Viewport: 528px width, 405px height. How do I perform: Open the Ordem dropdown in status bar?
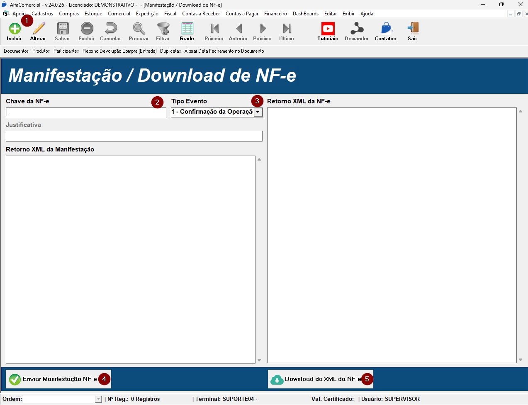point(98,399)
